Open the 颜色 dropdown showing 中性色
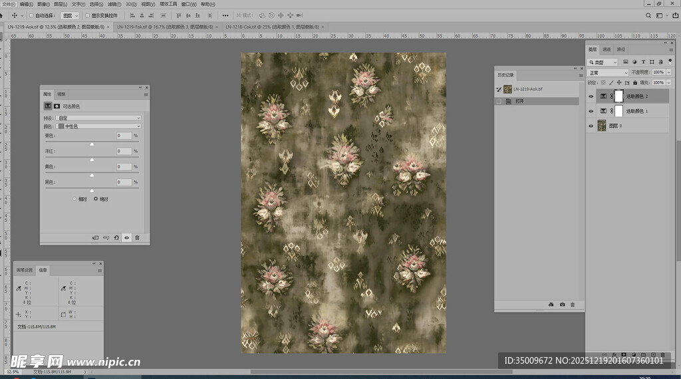 pyautogui.click(x=99, y=126)
